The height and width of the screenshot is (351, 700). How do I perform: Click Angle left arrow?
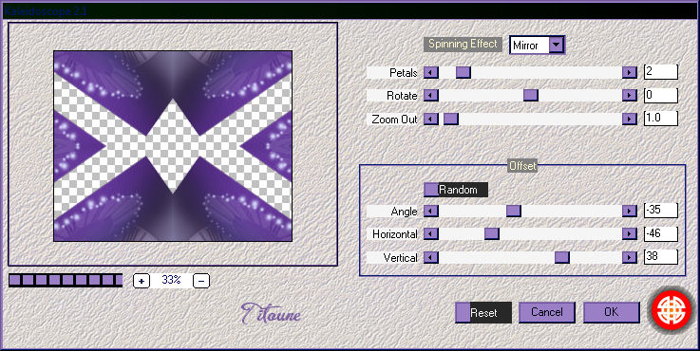coord(431,211)
